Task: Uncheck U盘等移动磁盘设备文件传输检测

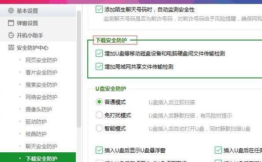Action: pos(99,53)
